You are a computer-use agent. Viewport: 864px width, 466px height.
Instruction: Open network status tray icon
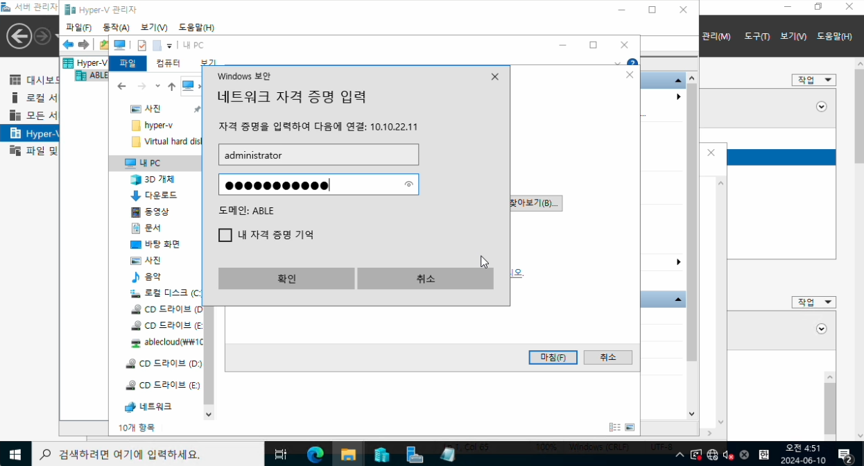coord(713,455)
